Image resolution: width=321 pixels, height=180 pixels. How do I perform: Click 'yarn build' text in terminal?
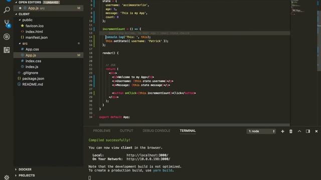(163, 170)
